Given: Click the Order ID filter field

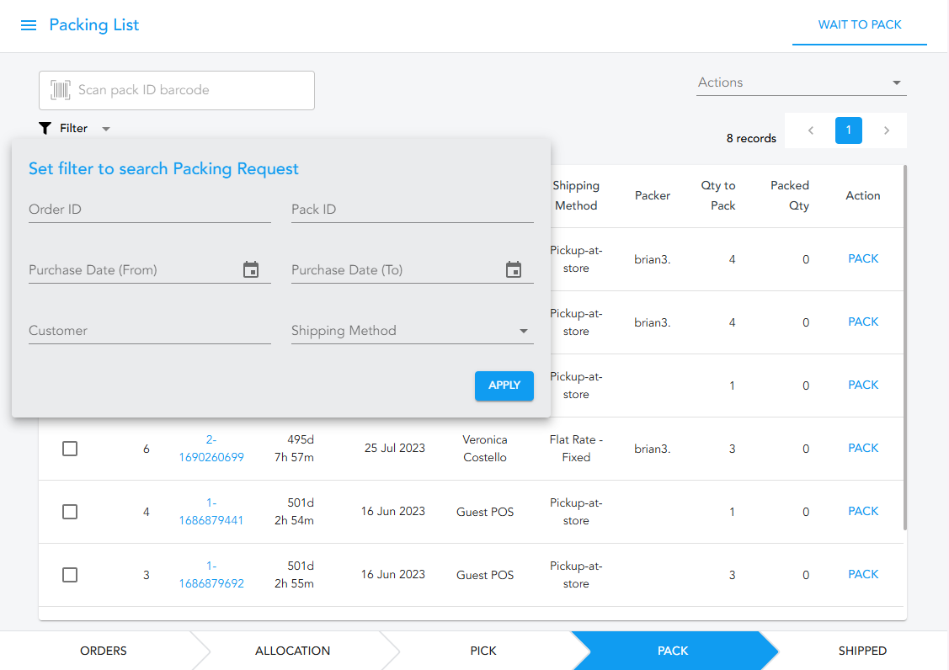Looking at the screenshot, I should coord(149,209).
